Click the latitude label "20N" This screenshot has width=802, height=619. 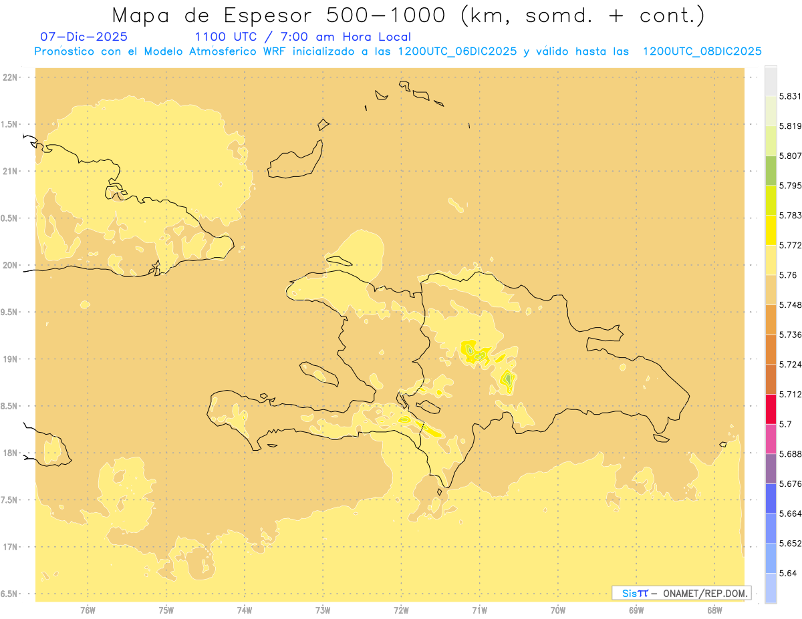[11, 265]
